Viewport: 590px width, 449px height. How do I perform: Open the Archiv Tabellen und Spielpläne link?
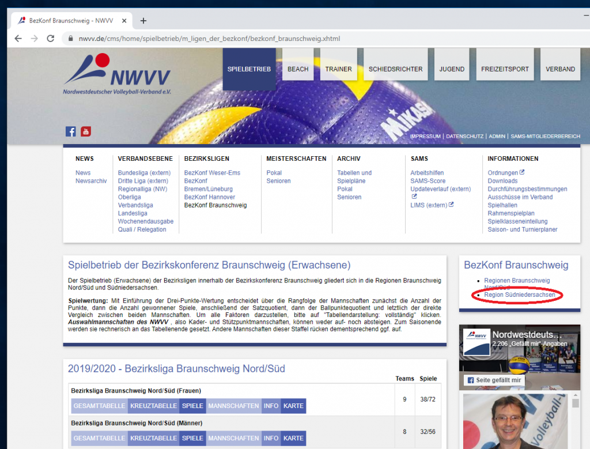click(x=354, y=177)
